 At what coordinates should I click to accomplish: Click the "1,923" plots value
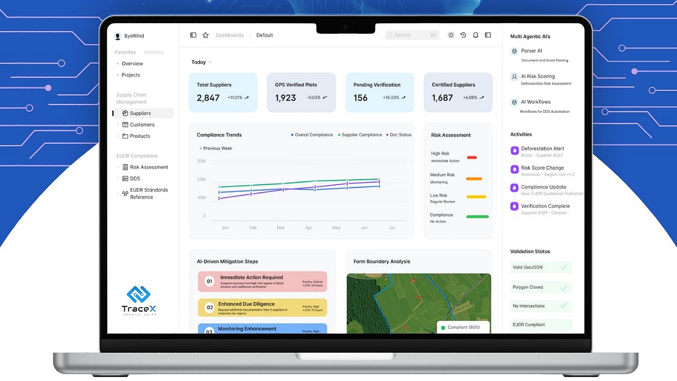click(x=285, y=98)
